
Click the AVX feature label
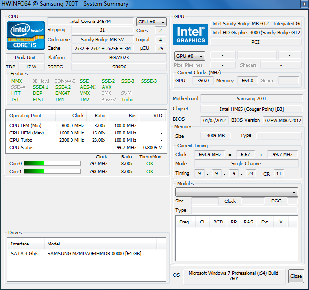pos(107,87)
